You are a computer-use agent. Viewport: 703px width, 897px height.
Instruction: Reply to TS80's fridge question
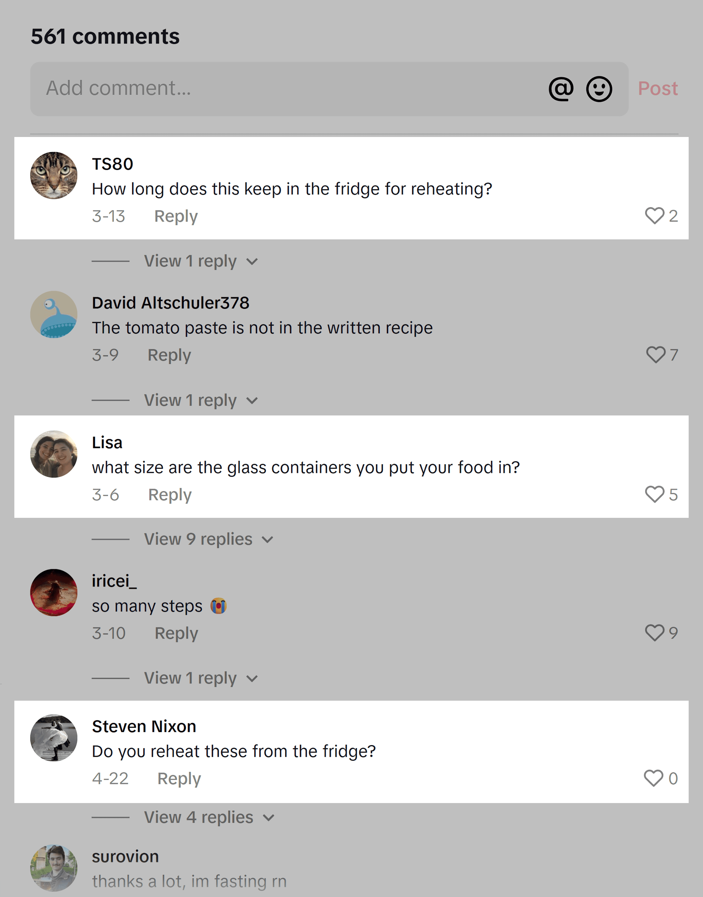pyautogui.click(x=176, y=217)
